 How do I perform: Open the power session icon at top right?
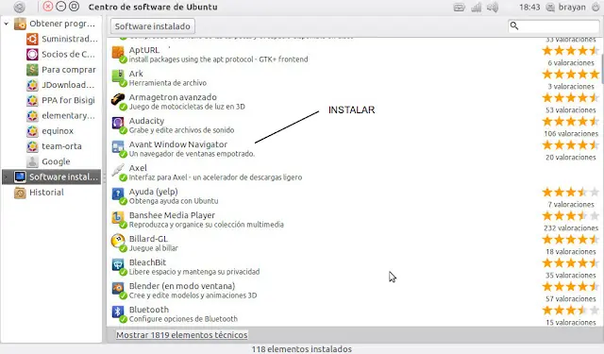pos(596,7)
